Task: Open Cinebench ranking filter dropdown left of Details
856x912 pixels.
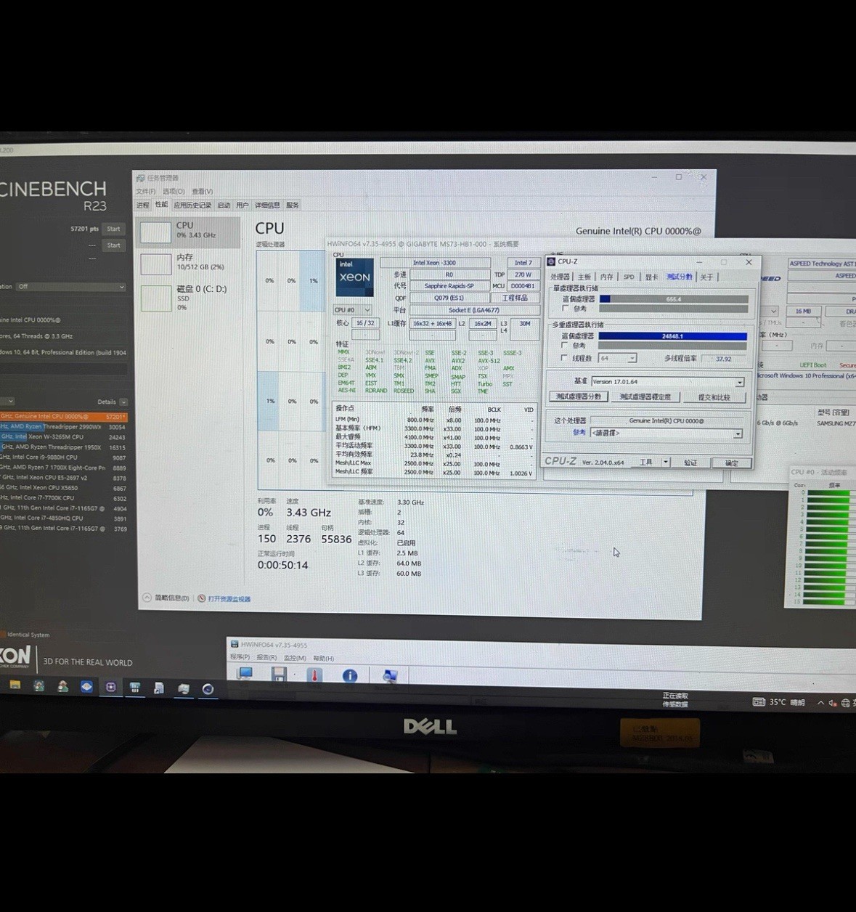Action: click(7, 402)
